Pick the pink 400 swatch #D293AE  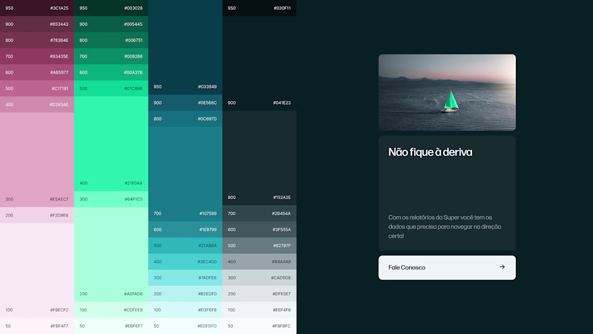coord(37,105)
